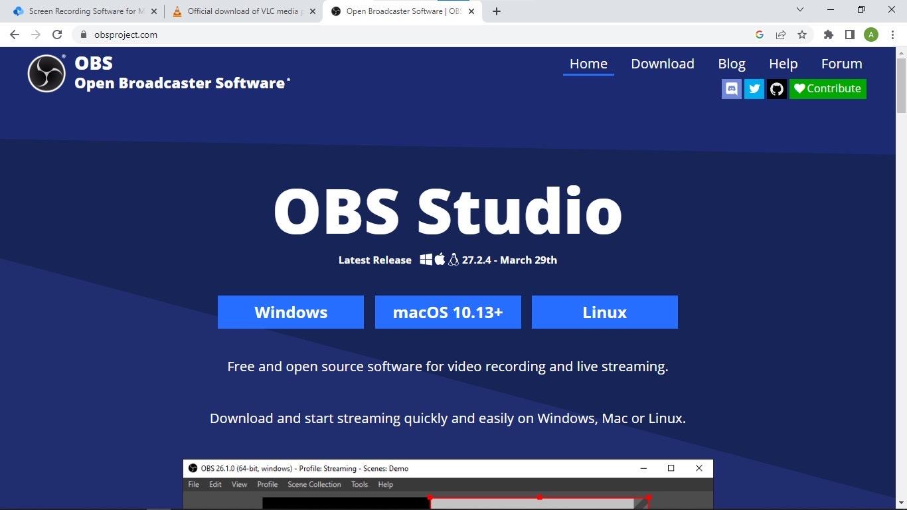This screenshot has width=907, height=510.
Task: Open Tools menu in OBS preview image
Action: click(x=359, y=485)
